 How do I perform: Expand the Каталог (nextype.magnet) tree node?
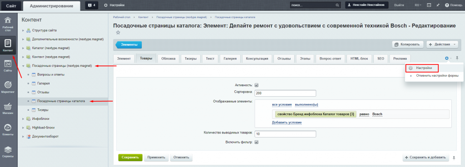pyautogui.click(x=24, y=48)
